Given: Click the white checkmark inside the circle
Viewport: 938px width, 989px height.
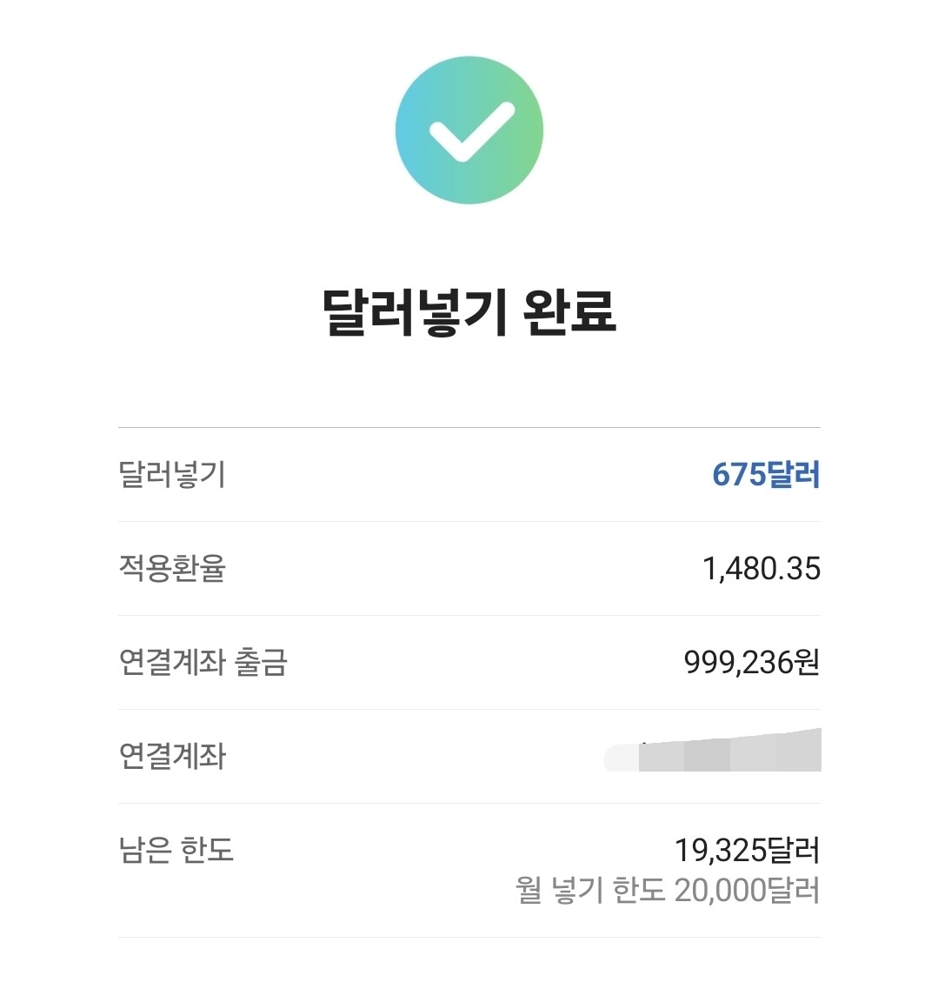Looking at the screenshot, I should (470, 132).
